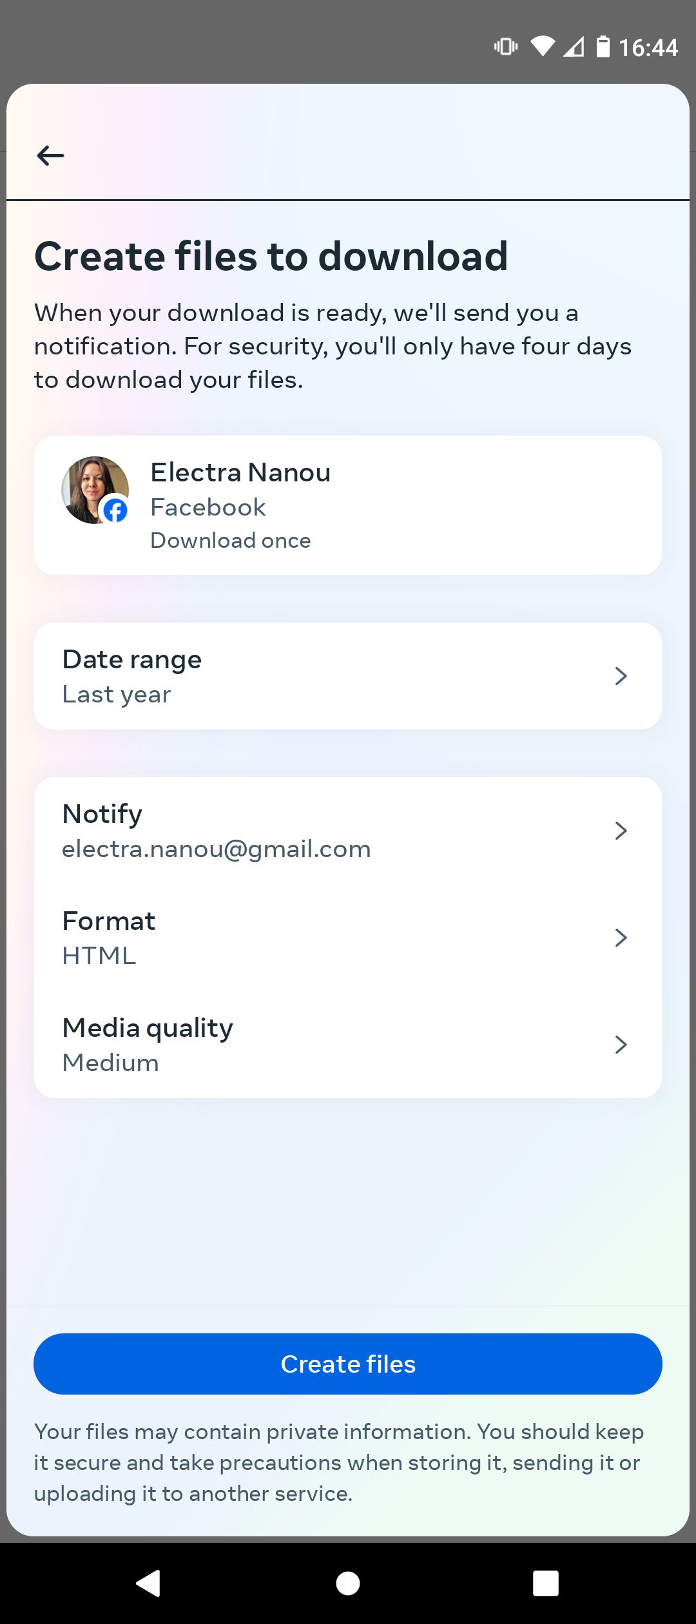Select the Date range row label

(x=132, y=659)
